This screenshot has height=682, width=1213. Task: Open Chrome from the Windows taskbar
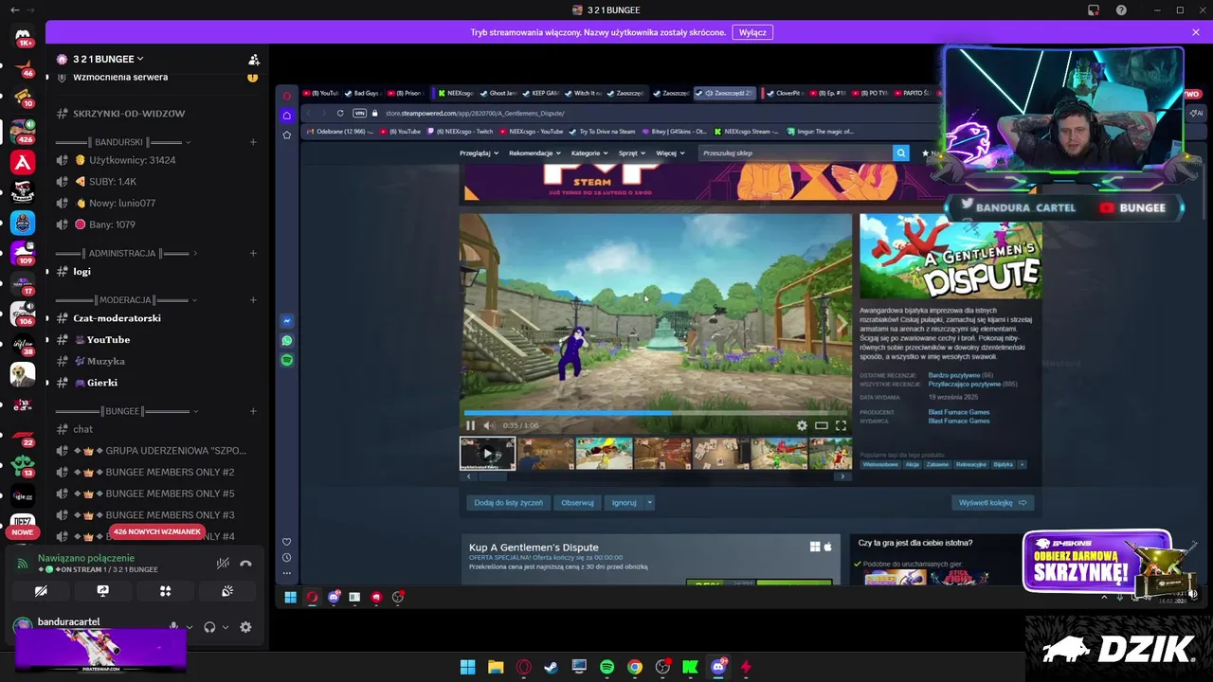click(635, 667)
